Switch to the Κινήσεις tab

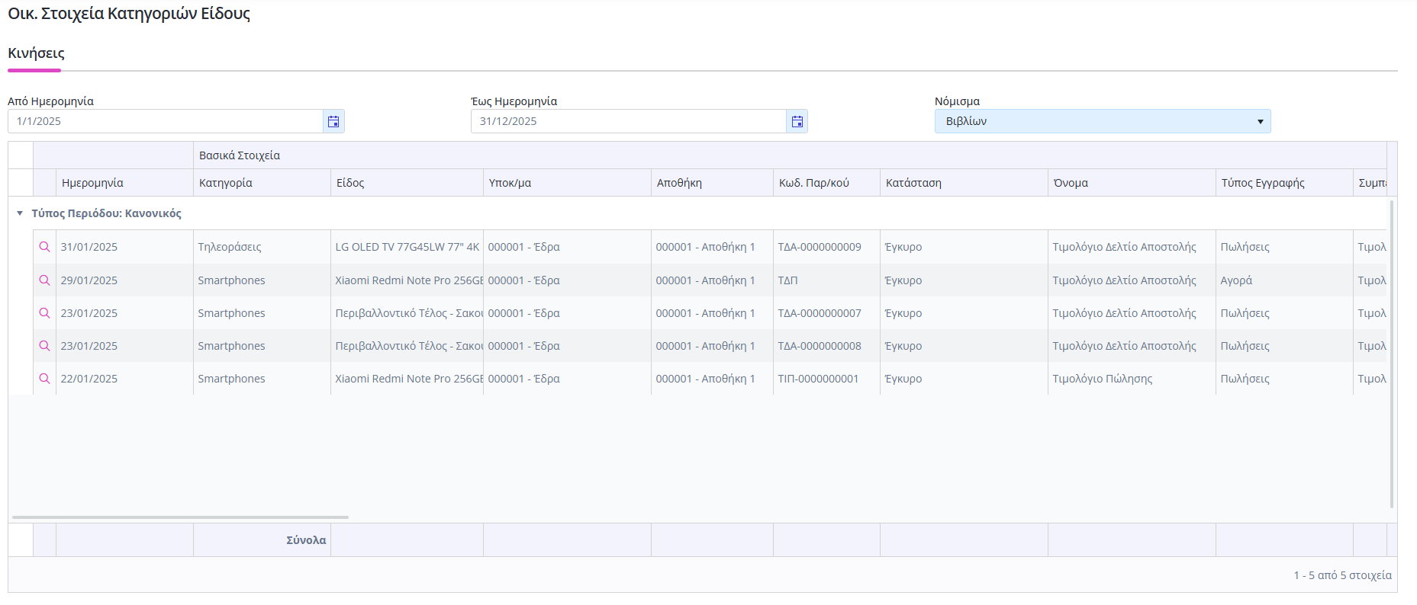click(x=36, y=53)
